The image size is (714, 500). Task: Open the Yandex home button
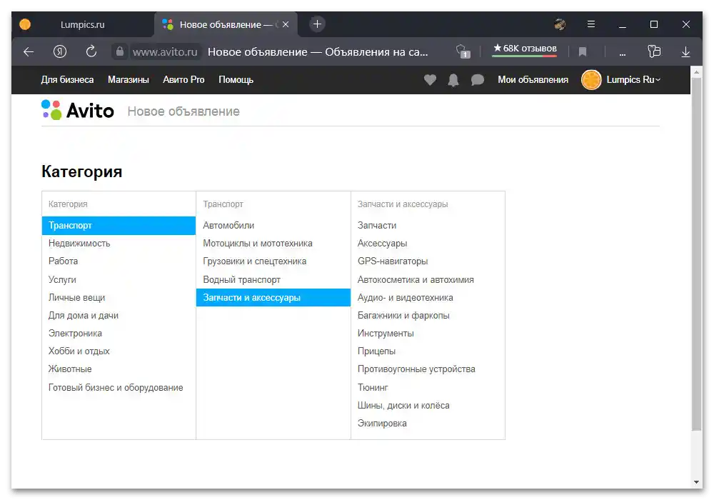(60, 52)
